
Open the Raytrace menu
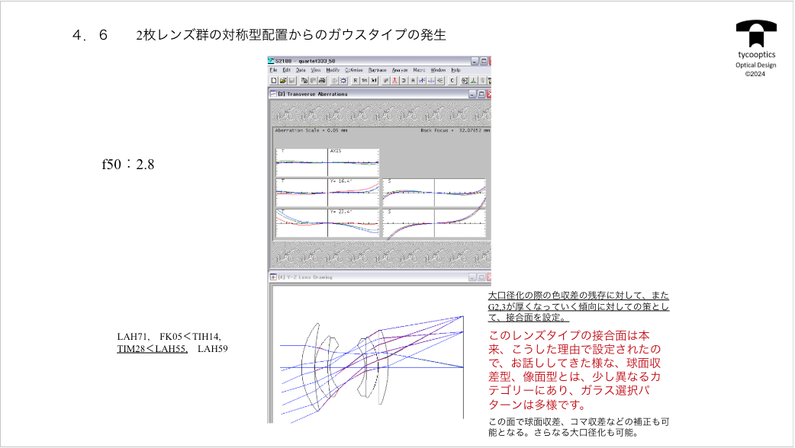pyautogui.click(x=377, y=70)
